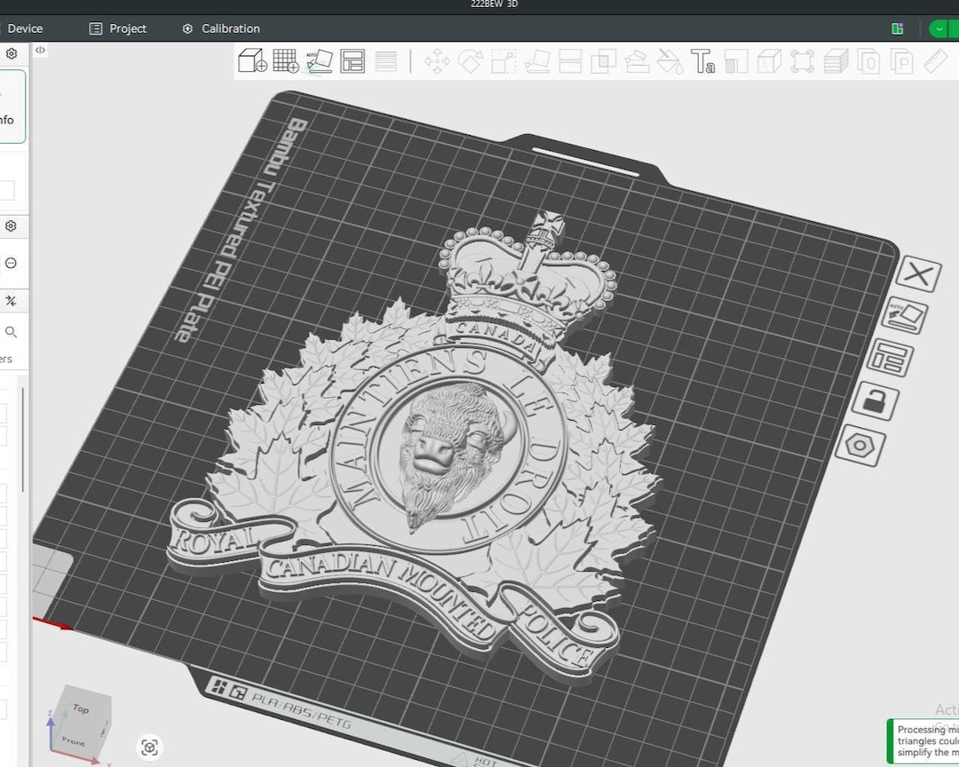Open the variable layer height icon

836,62
